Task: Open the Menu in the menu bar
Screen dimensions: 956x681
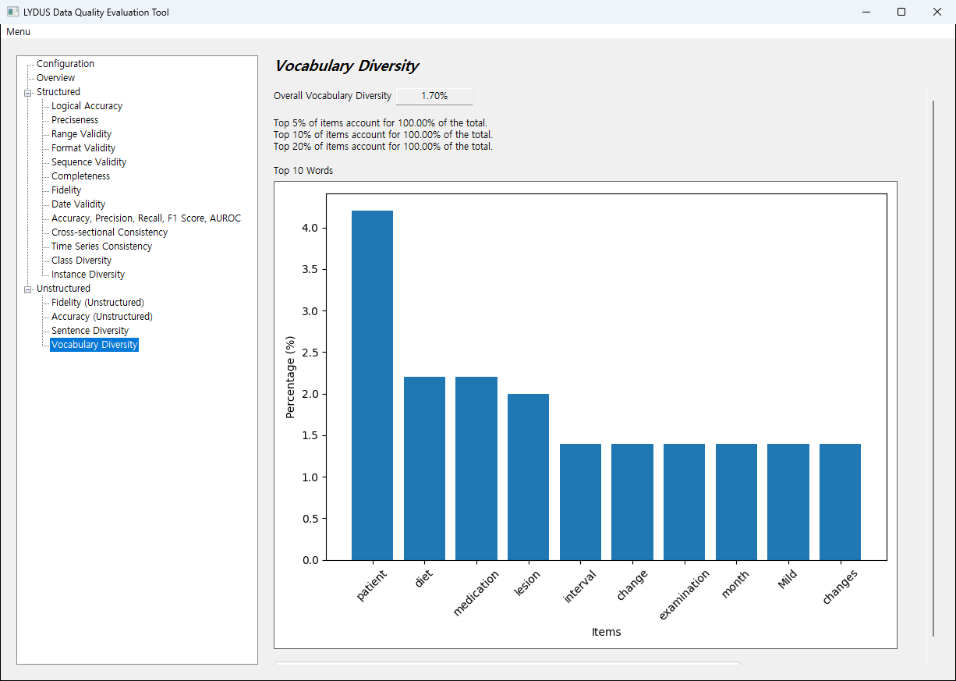Action: click(x=18, y=32)
